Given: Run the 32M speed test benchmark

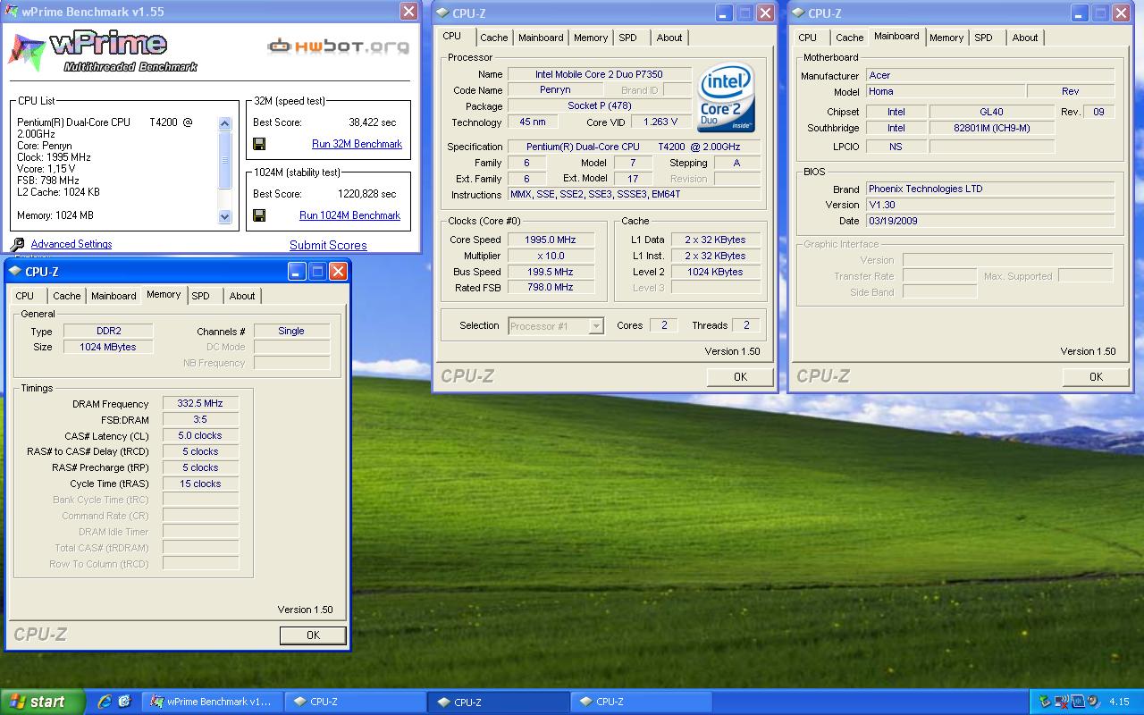Looking at the screenshot, I should [x=357, y=144].
